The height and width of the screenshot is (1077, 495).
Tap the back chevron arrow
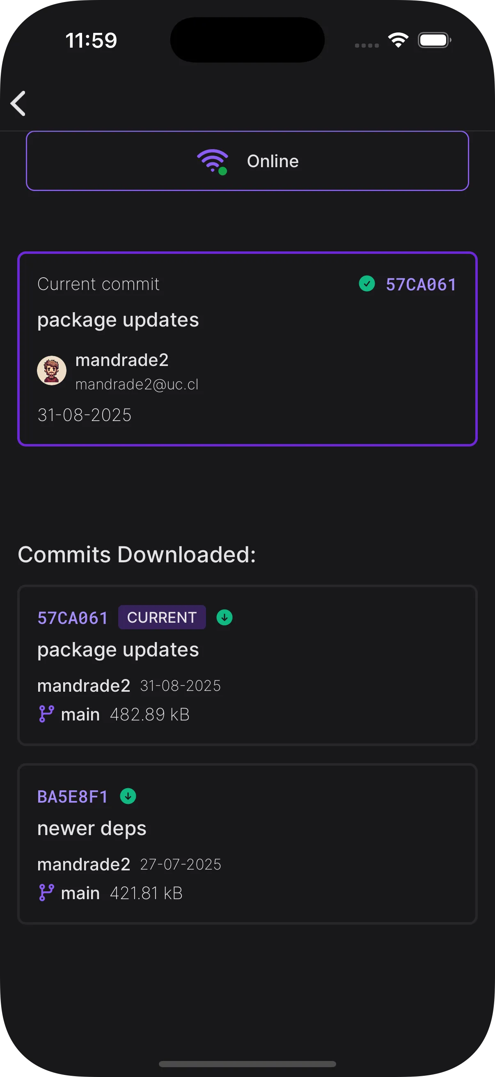(18, 103)
